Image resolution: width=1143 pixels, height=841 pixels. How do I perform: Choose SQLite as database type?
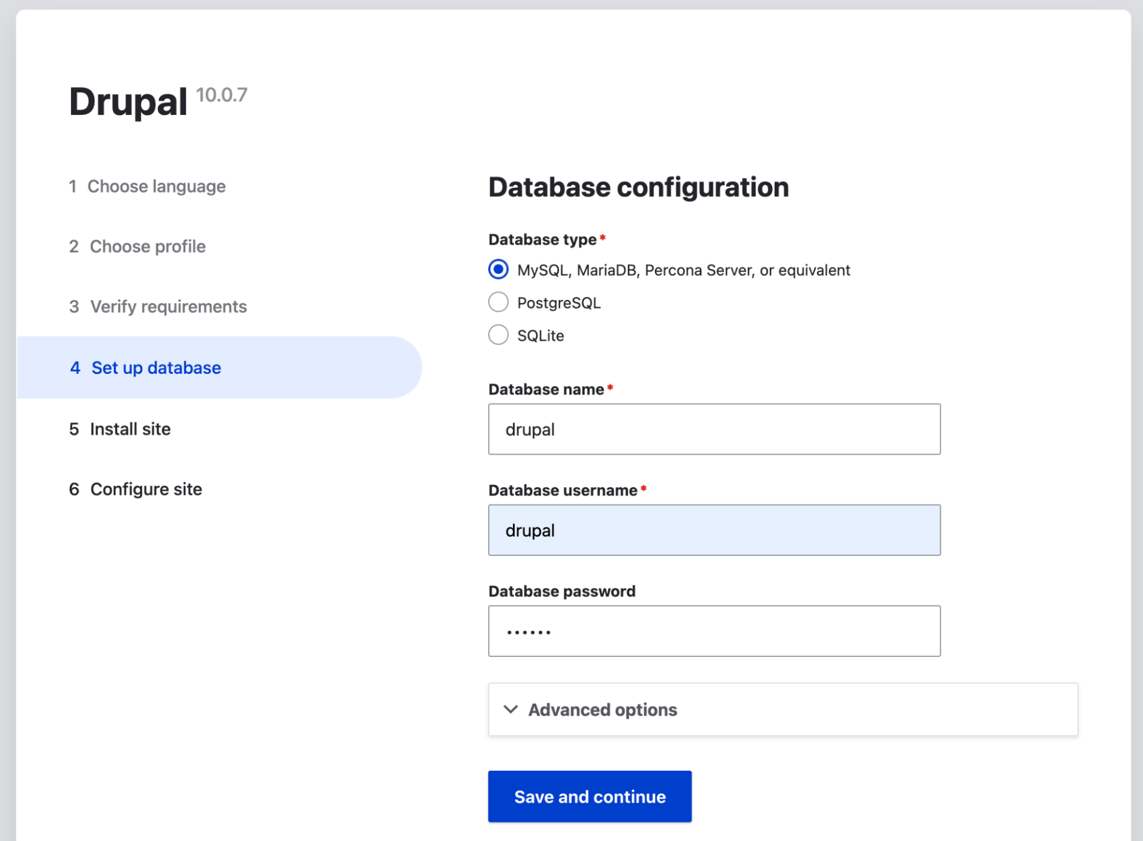point(498,335)
